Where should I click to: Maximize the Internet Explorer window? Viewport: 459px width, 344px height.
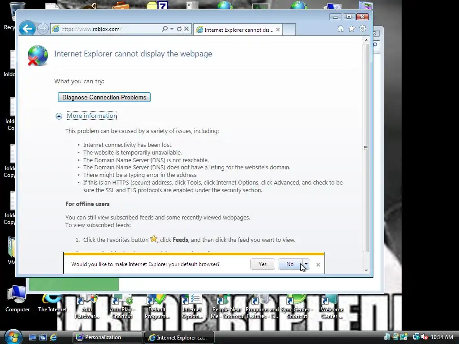[x=349, y=17]
